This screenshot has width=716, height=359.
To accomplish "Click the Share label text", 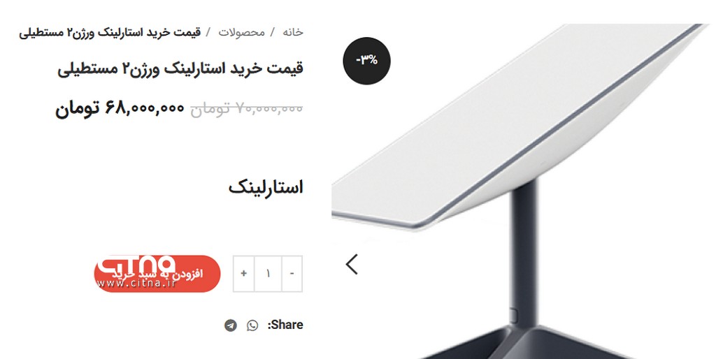I will (x=285, y=325).
